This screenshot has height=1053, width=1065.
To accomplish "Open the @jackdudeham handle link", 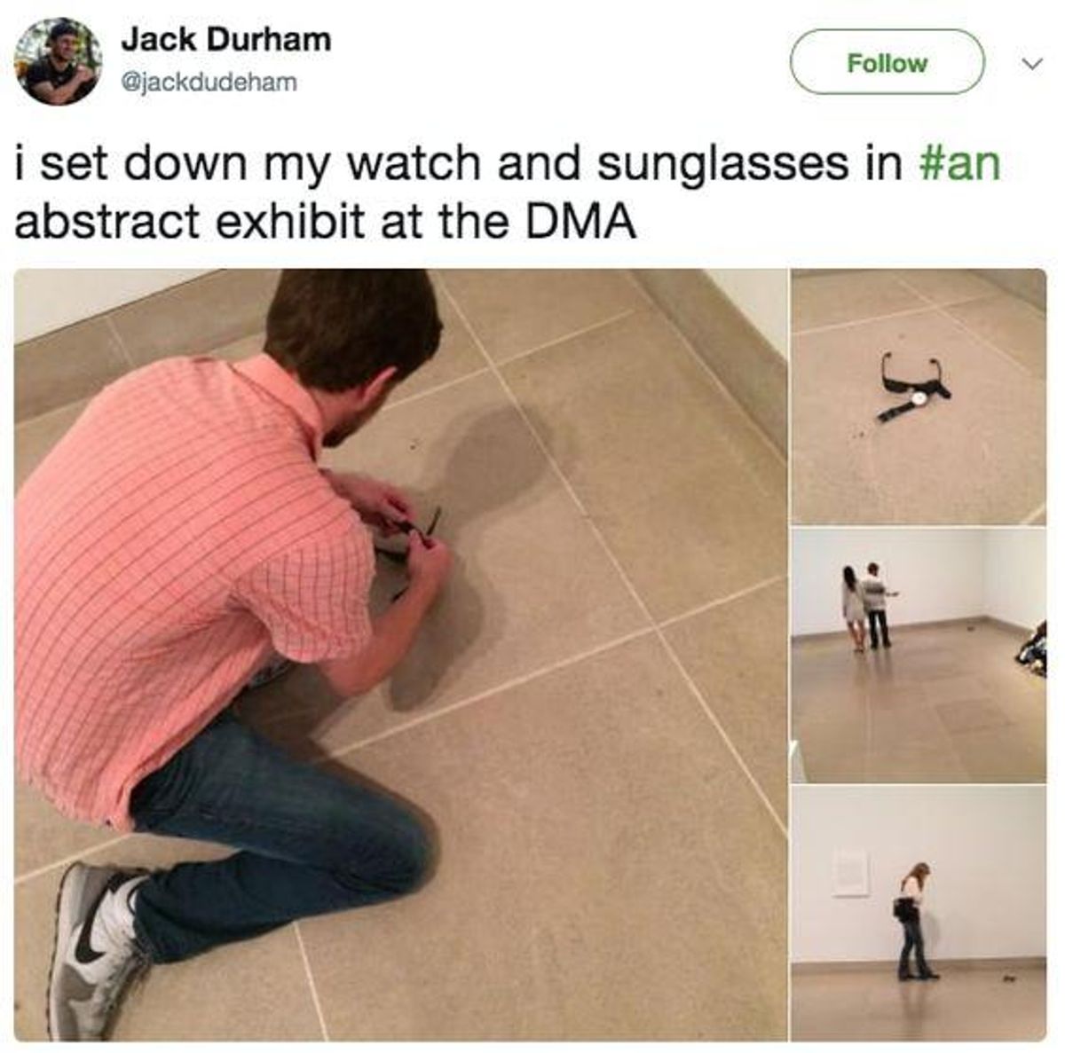I will (x=208, y=83).
